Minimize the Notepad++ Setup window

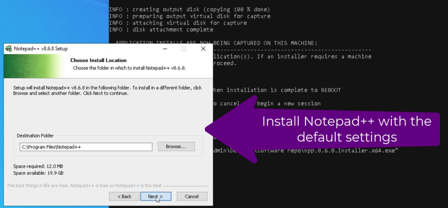tap(165, 49)
